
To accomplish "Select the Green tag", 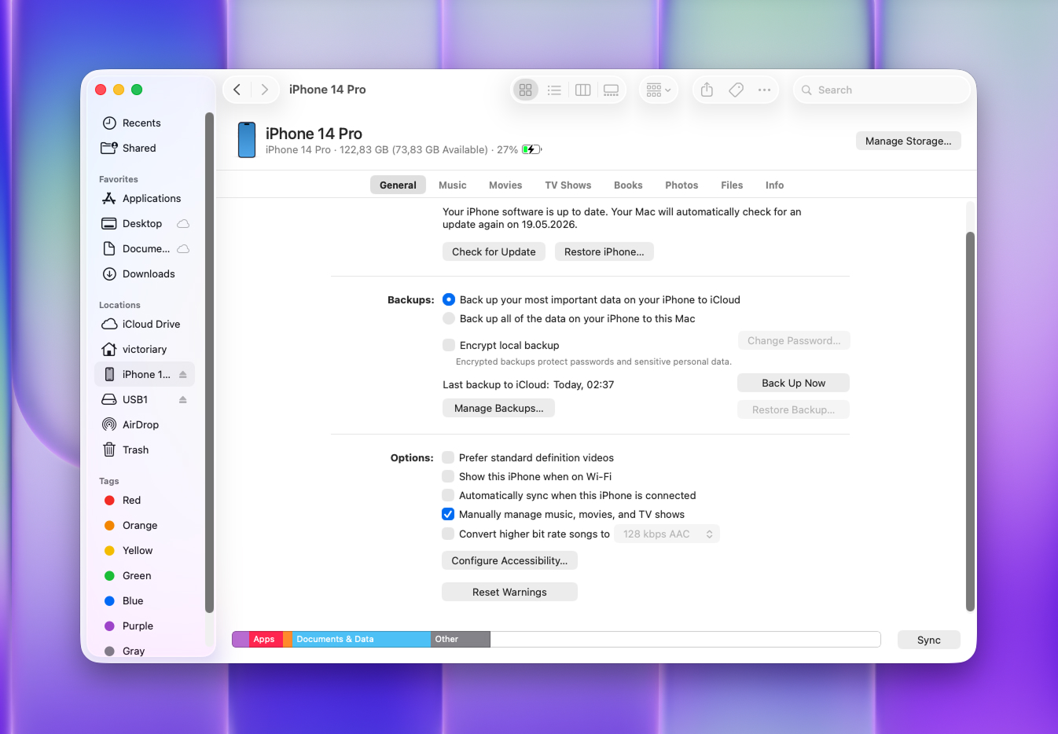I will click(145, 576).
